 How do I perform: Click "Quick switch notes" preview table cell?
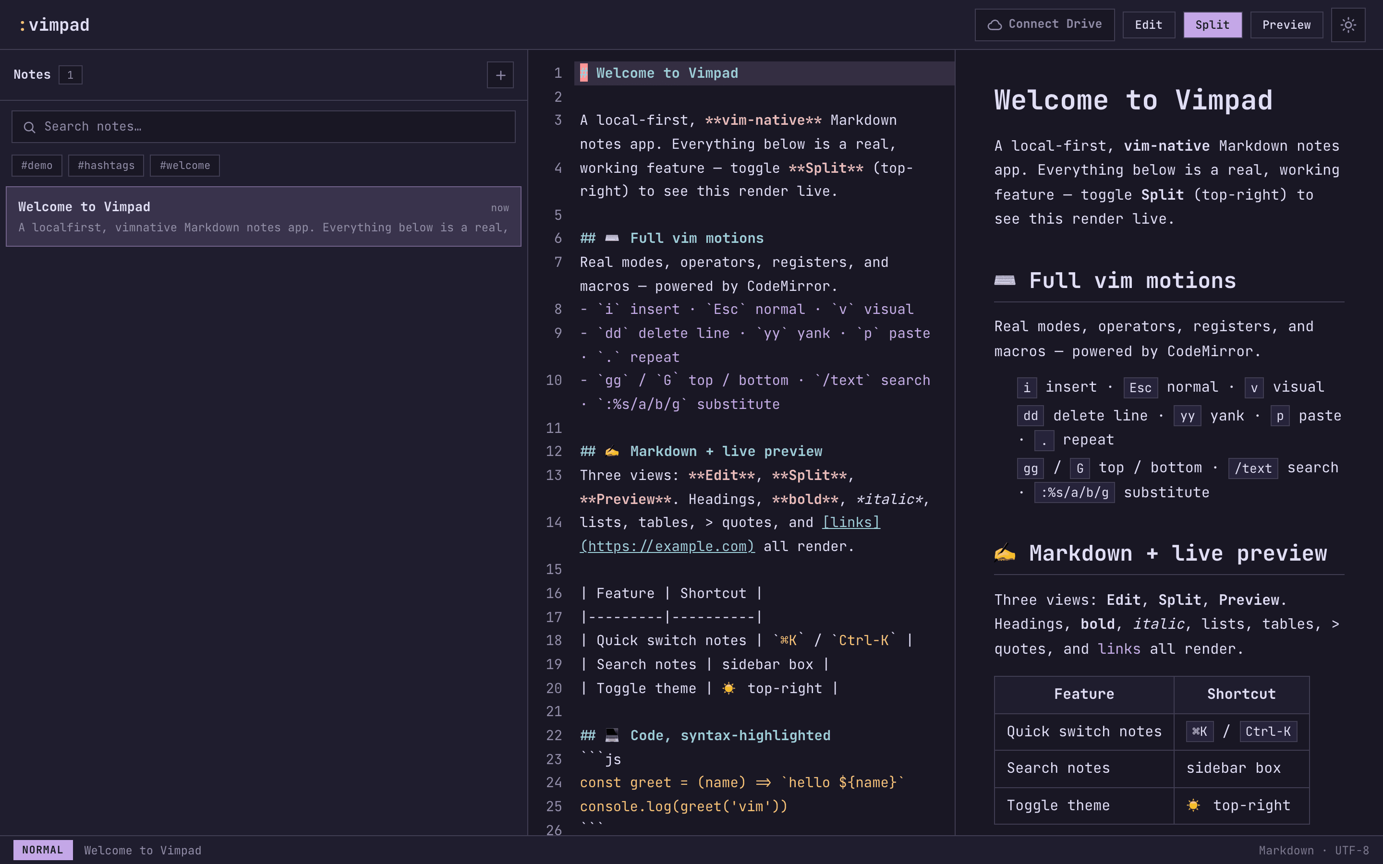pos(1084,732)
